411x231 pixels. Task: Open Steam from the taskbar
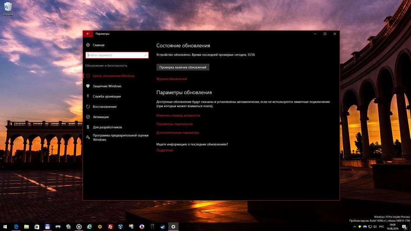click(163, 227)
